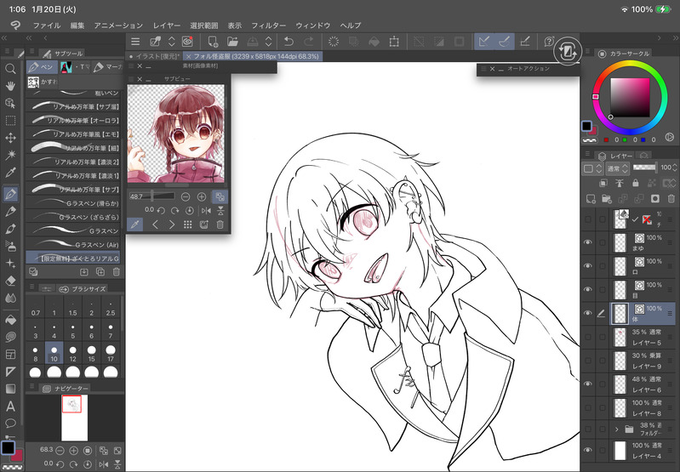Adjust the layer opacity slider in Layer panel
The width and height of the screenshot is (680, 472).
pyautogui.click(x=645, y=168)
